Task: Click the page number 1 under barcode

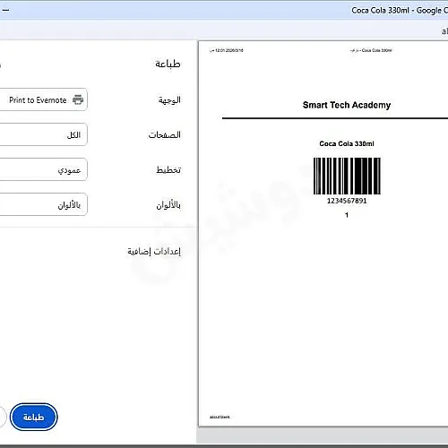Action: coord(347,215)
